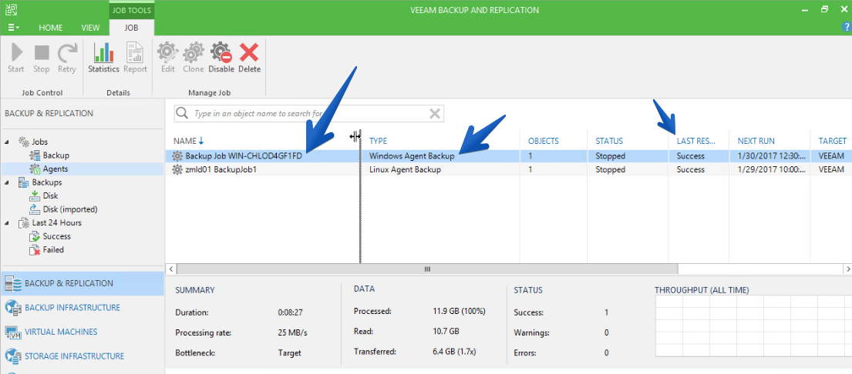
Task: Clone the selected job
Action: click(x=193, y=58)
